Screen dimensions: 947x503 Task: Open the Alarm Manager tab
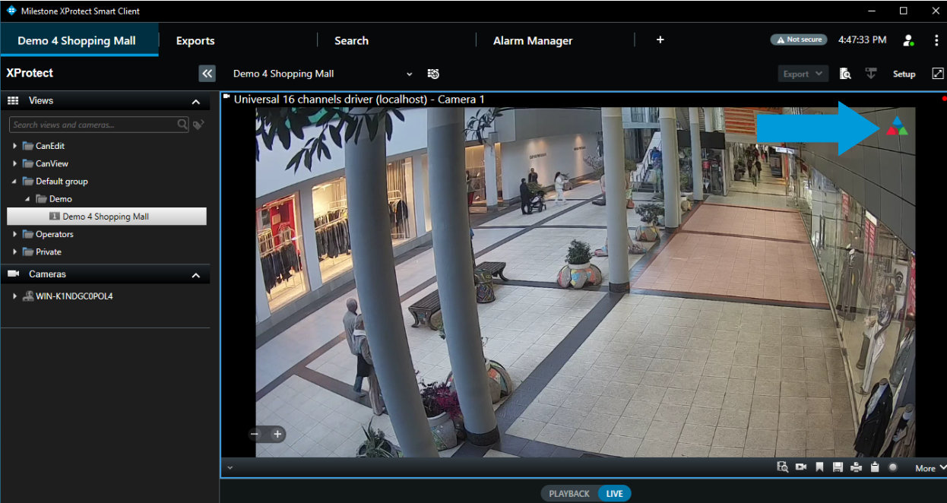tap(532, 41)
